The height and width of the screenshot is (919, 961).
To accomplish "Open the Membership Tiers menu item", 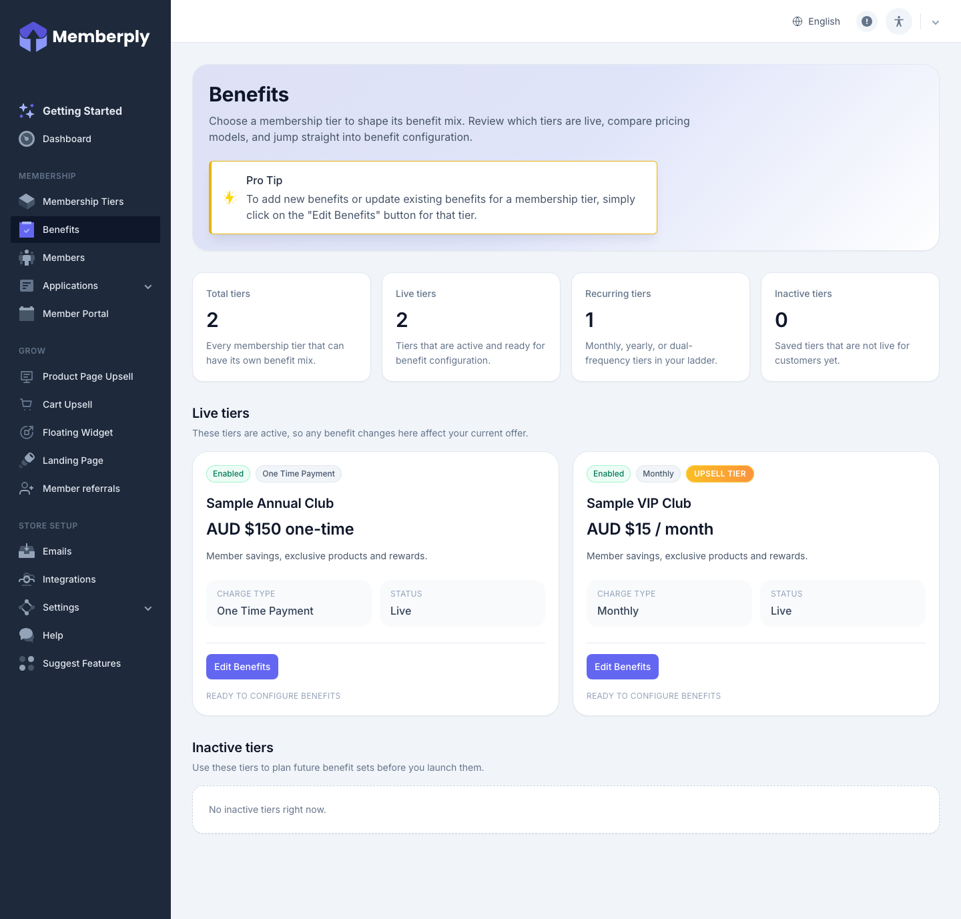I will (85, 202).
